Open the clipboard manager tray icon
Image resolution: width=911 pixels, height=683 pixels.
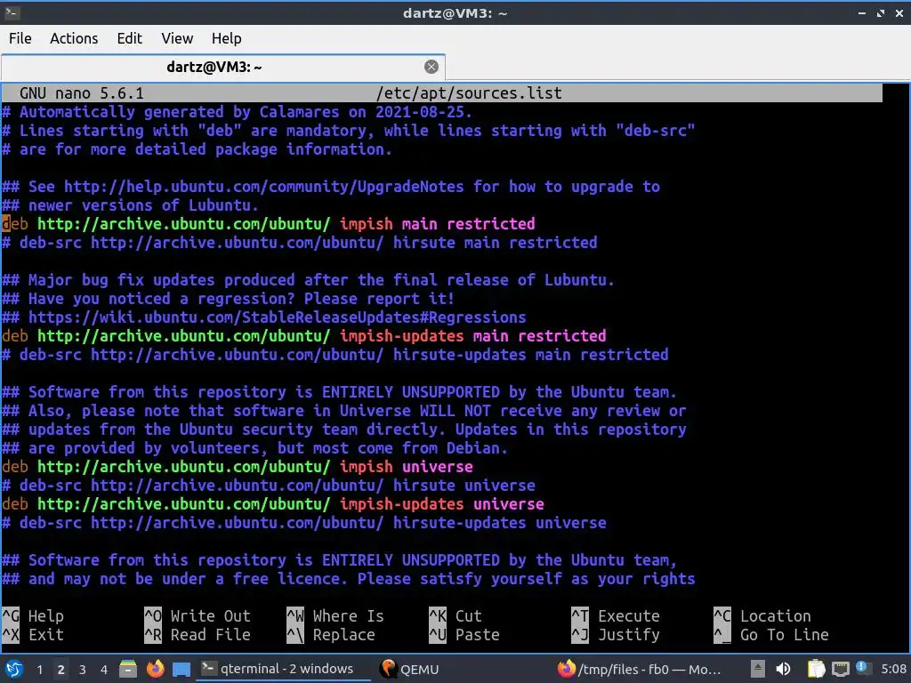coord(817,669)
